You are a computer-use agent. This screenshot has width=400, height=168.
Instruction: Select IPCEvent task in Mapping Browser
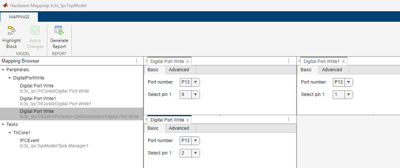point(29,140)
